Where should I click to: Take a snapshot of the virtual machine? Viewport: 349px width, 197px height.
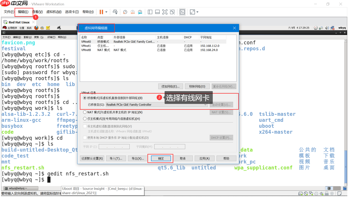point(125,12)
